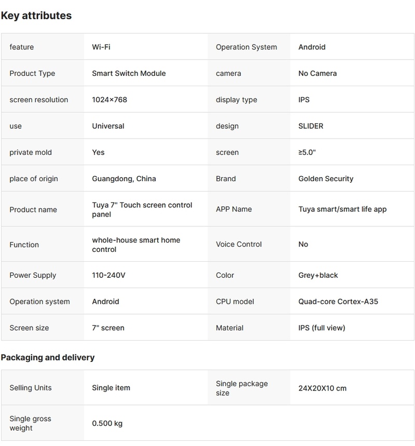Click the 0.500 kg gross weight value
This screenshot has width=415, height=446.
click(x=107, y=423)
